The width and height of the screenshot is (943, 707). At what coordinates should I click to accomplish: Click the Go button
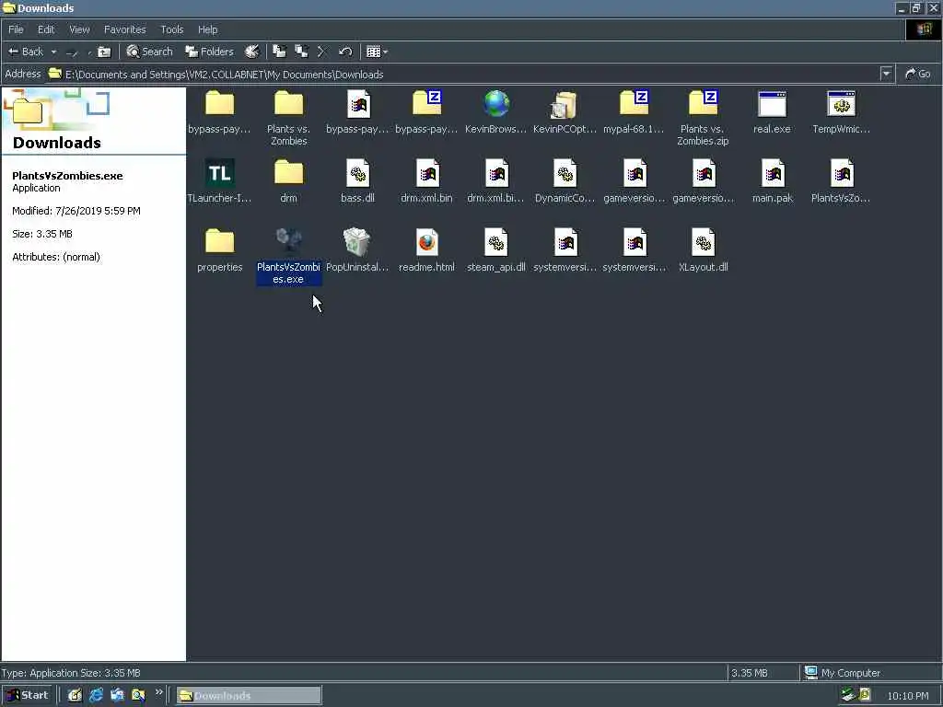(x=918, y=74)
